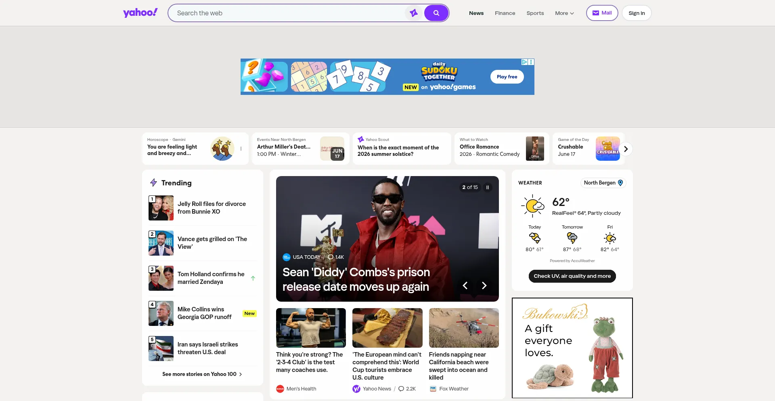The height and width of the screenshot is (401, 775).
Task: Click Today's forecast weather icon
Action: 534,238
